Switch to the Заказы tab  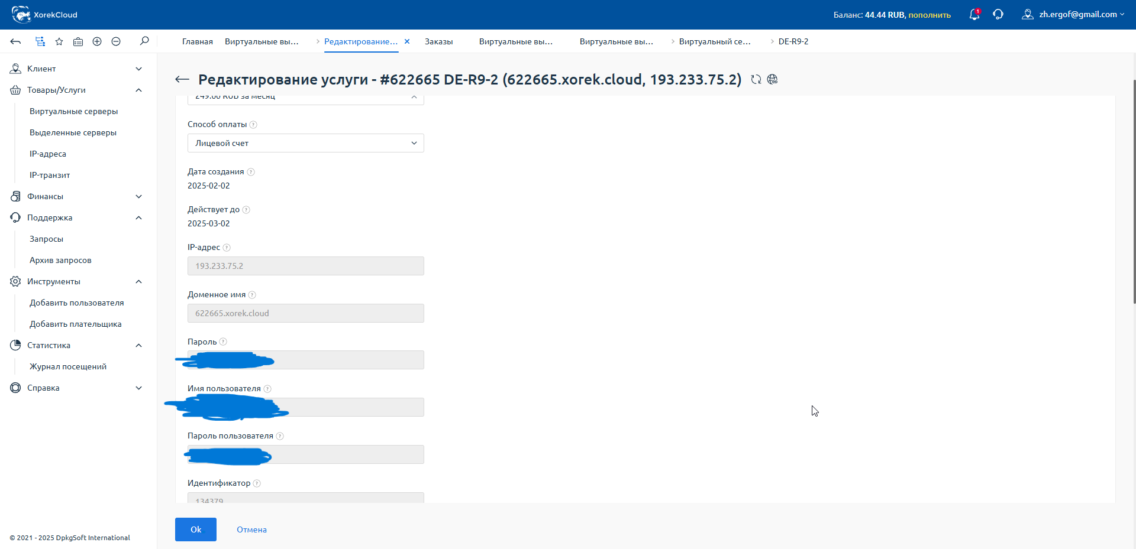coord(439,41)
